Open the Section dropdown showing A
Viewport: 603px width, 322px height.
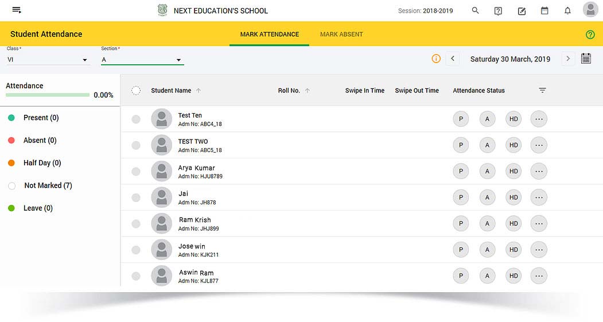(142, 60)
